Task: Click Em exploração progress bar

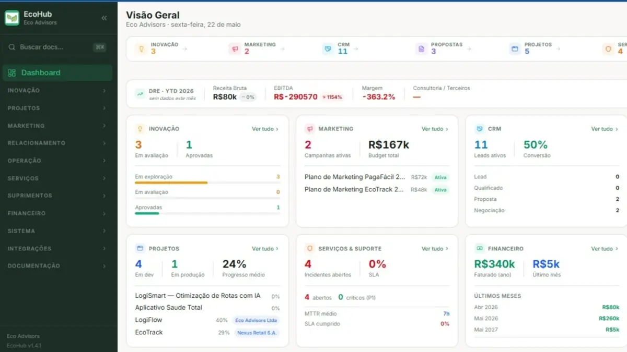Action: [x=207, y=183]
